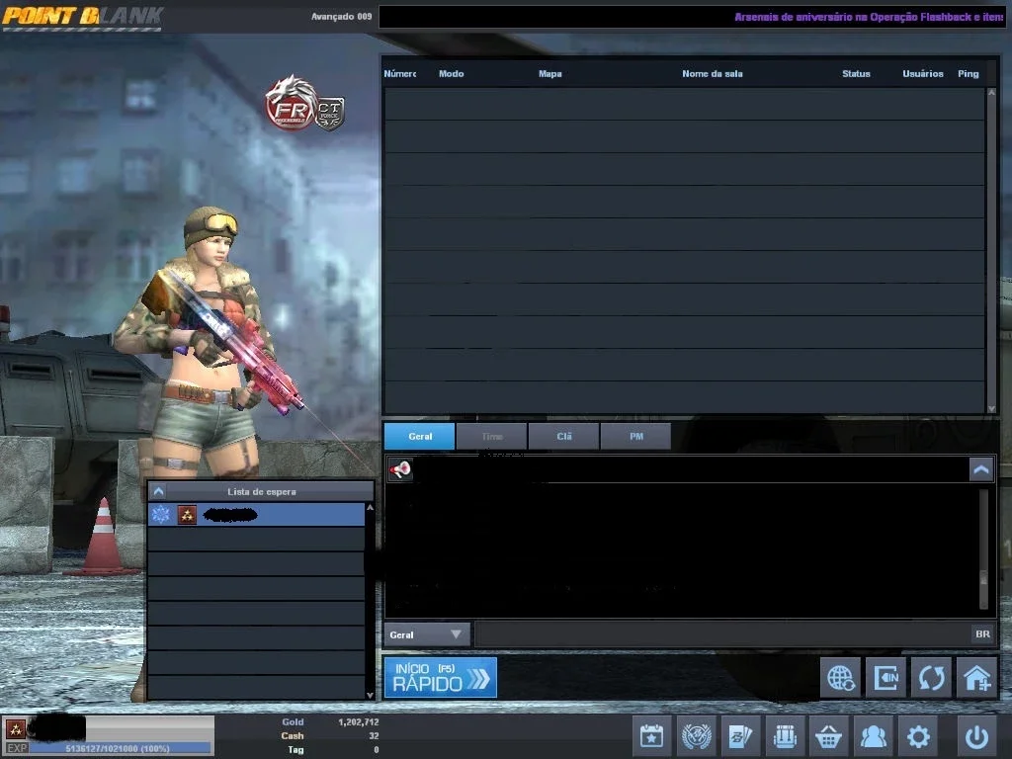Open the events calendar icon
Viewport: 1012px width, 759px height.
(651, 736)
